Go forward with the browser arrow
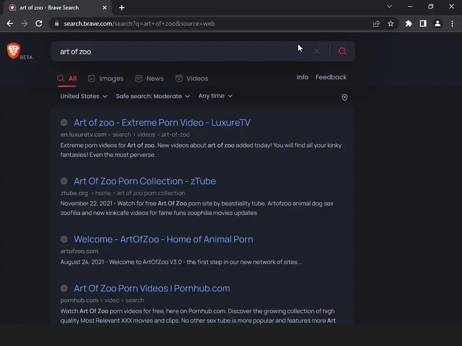 click(24, 23)
